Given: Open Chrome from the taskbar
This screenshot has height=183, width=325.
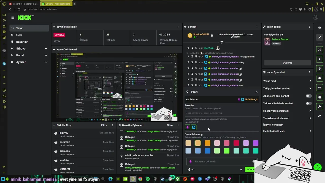Looking at the screenshot, I should point(140,179).
